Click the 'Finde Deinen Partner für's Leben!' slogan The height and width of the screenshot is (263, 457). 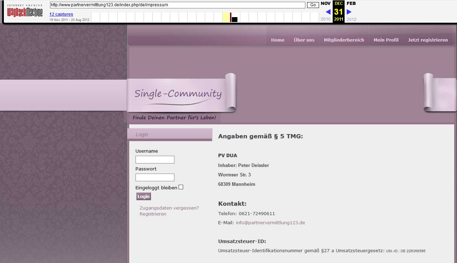click(174, 118)
